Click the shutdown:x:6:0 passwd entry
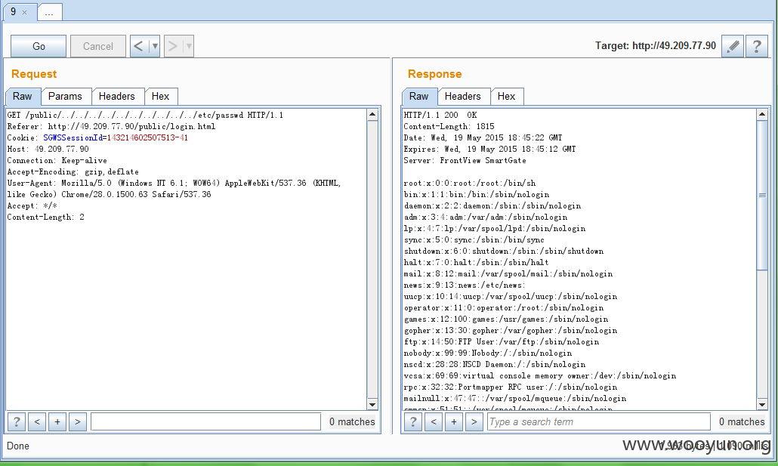 (x=504, y=251)
